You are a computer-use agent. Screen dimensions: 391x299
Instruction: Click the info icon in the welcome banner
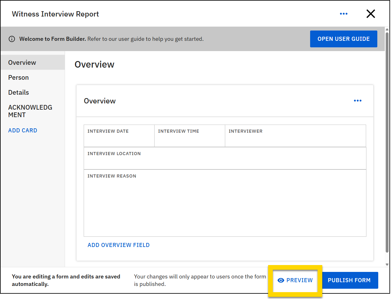click(x=12, y=39)
